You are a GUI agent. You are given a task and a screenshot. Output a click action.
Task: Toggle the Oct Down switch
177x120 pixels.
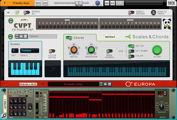coord(131,51)
